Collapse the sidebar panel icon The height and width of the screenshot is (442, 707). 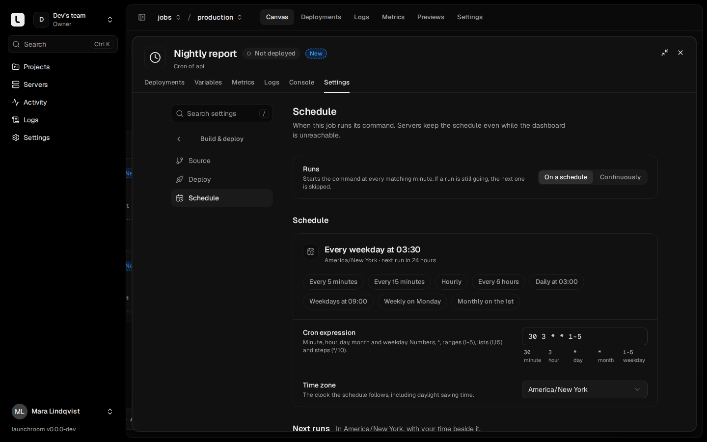[x=142, y=17]
